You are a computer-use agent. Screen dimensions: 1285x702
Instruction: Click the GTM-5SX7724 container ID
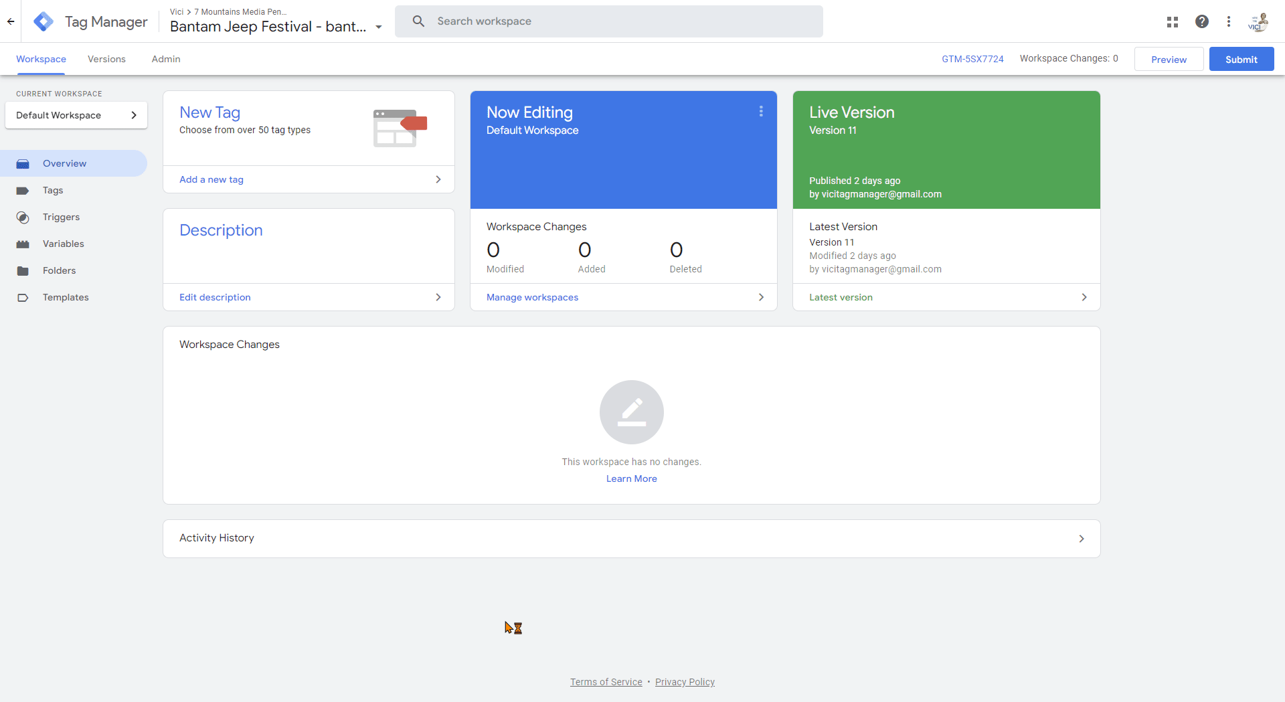pyautogui.click(x=972, y=59)
